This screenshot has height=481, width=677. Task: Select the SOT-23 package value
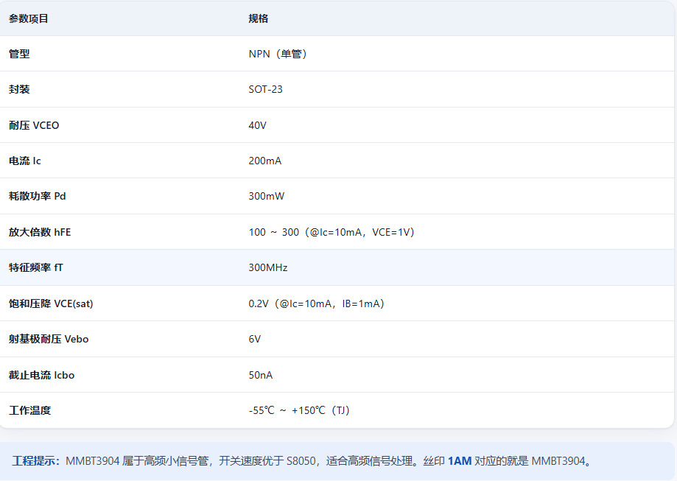265,89
